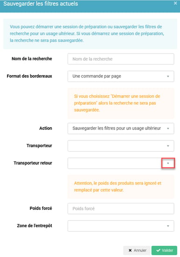Focus the Poids forcé input field
The width and height of the screenshot is (180, 257).
(121, 208)
